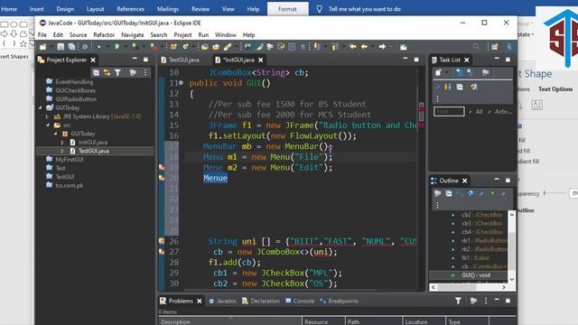Viewport: 578px width, 325px height.
Task: Toggle Hide Static Members in Outline toolbar
Action: (x=481, y=193)
